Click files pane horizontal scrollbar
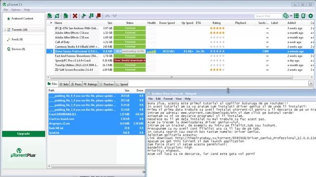This screenshot has width=316, height=177. pos(98,166)
